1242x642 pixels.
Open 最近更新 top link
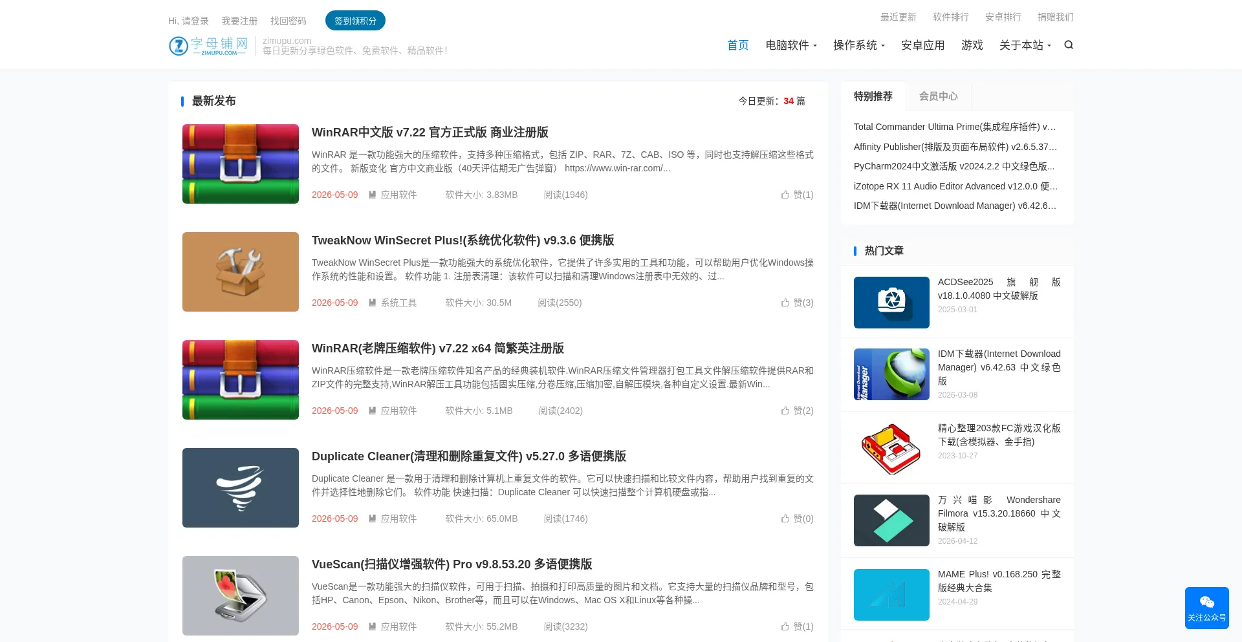point(899,17)
